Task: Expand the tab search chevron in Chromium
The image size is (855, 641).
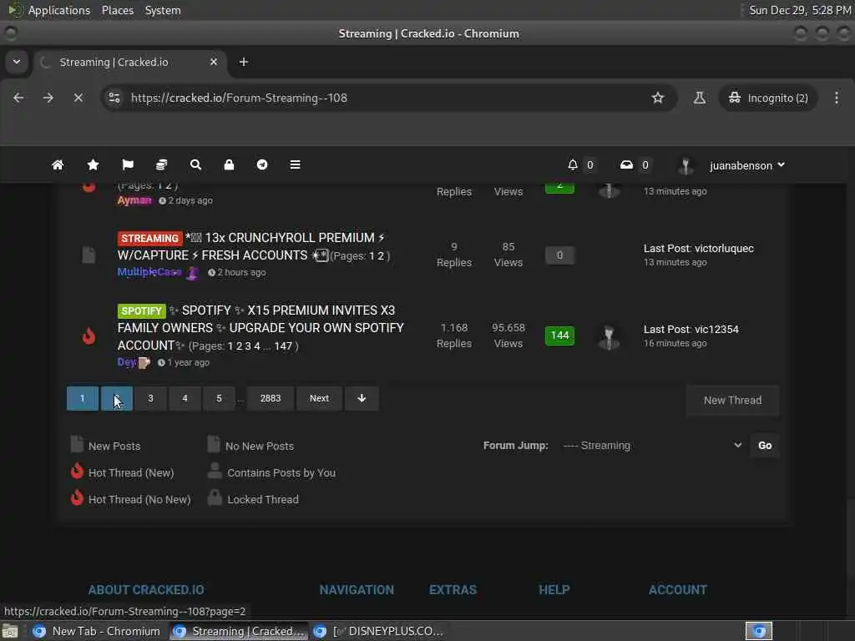Action: (17, 62)
